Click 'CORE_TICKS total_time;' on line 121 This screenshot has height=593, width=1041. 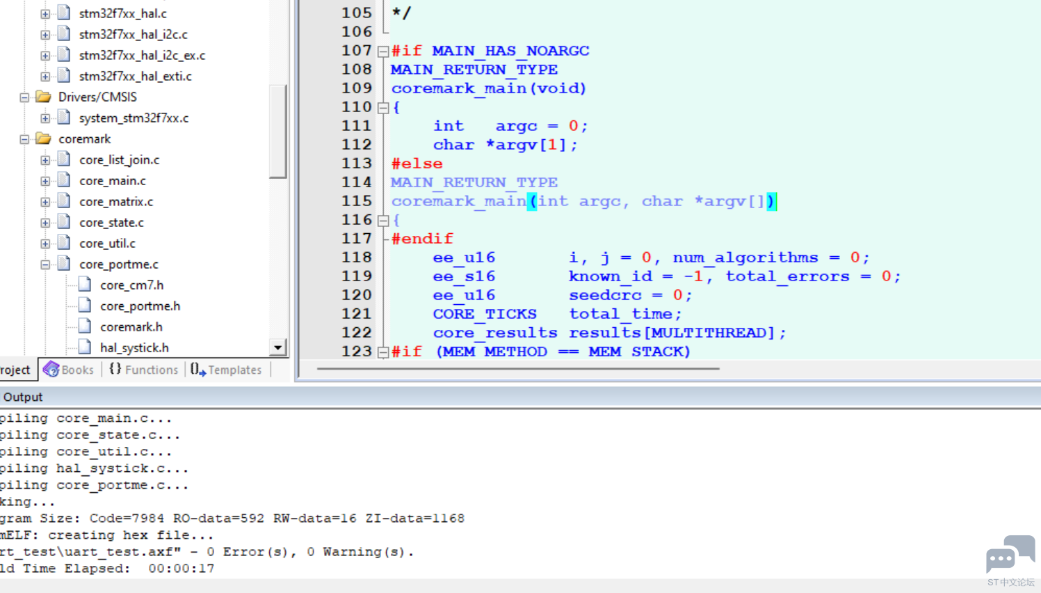point(557,314)
